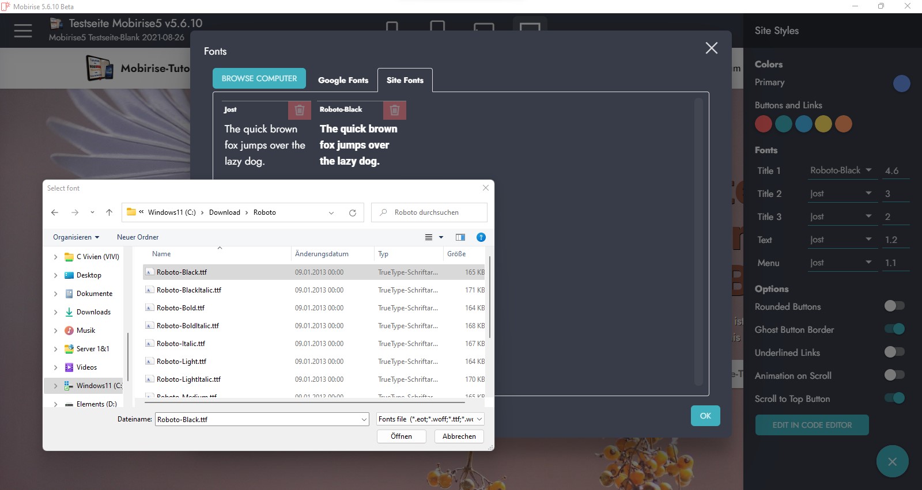This screenshot has width=922, height=490.
Task: Click the Downloads folder icon in the tree
Action: (x=69, y=312)
